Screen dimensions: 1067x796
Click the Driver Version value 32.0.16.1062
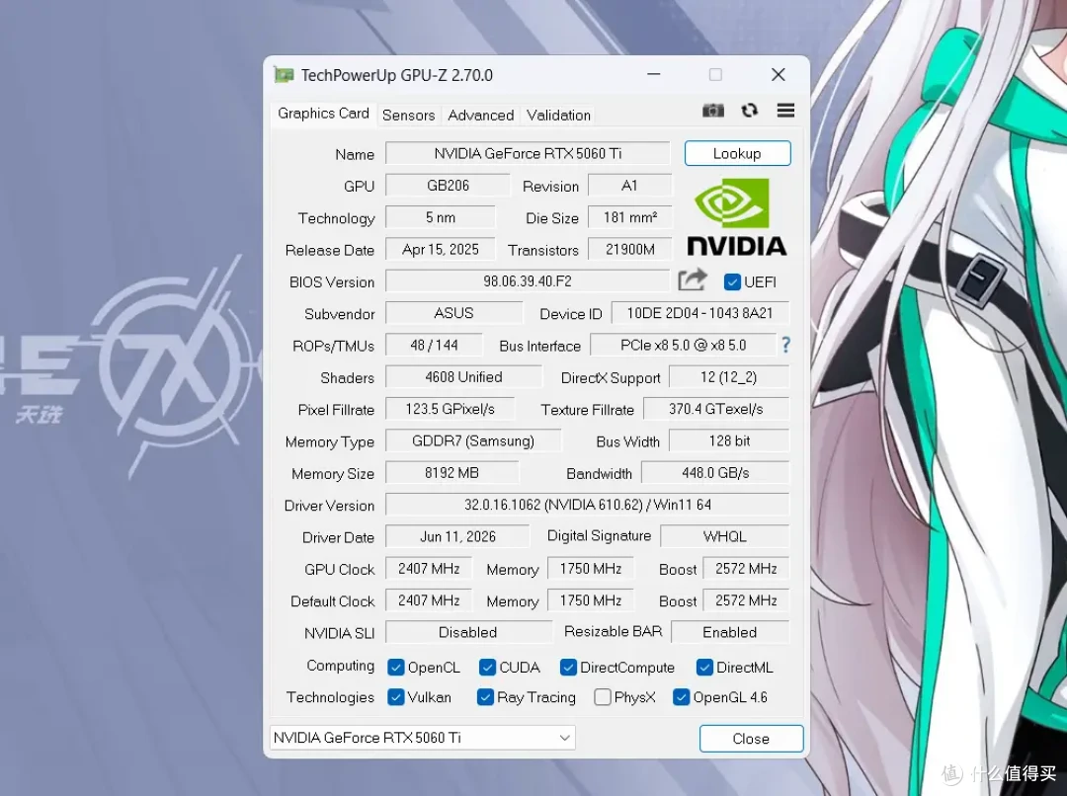587,504
